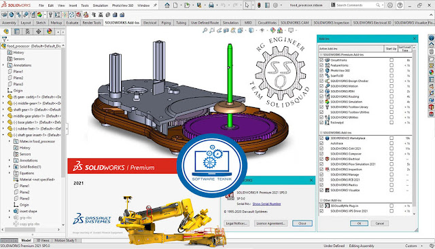
Task: Switch to the SOLIDWORKS CAM tab
Action: tap(294, 22)
